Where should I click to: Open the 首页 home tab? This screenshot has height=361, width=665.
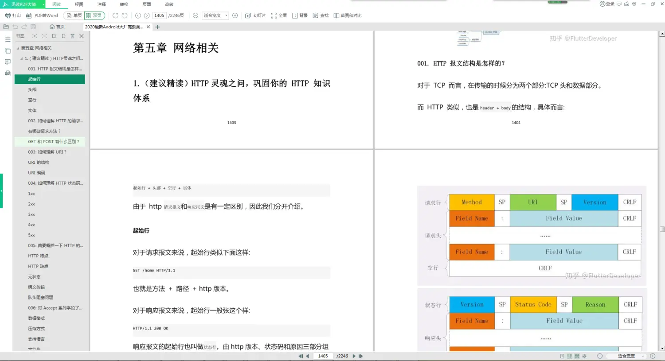click(57, 27)
